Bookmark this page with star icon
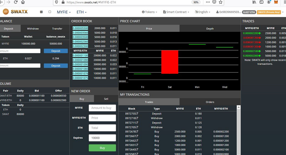The width and height of the screenshot is (286, 155). coord(221,2)
